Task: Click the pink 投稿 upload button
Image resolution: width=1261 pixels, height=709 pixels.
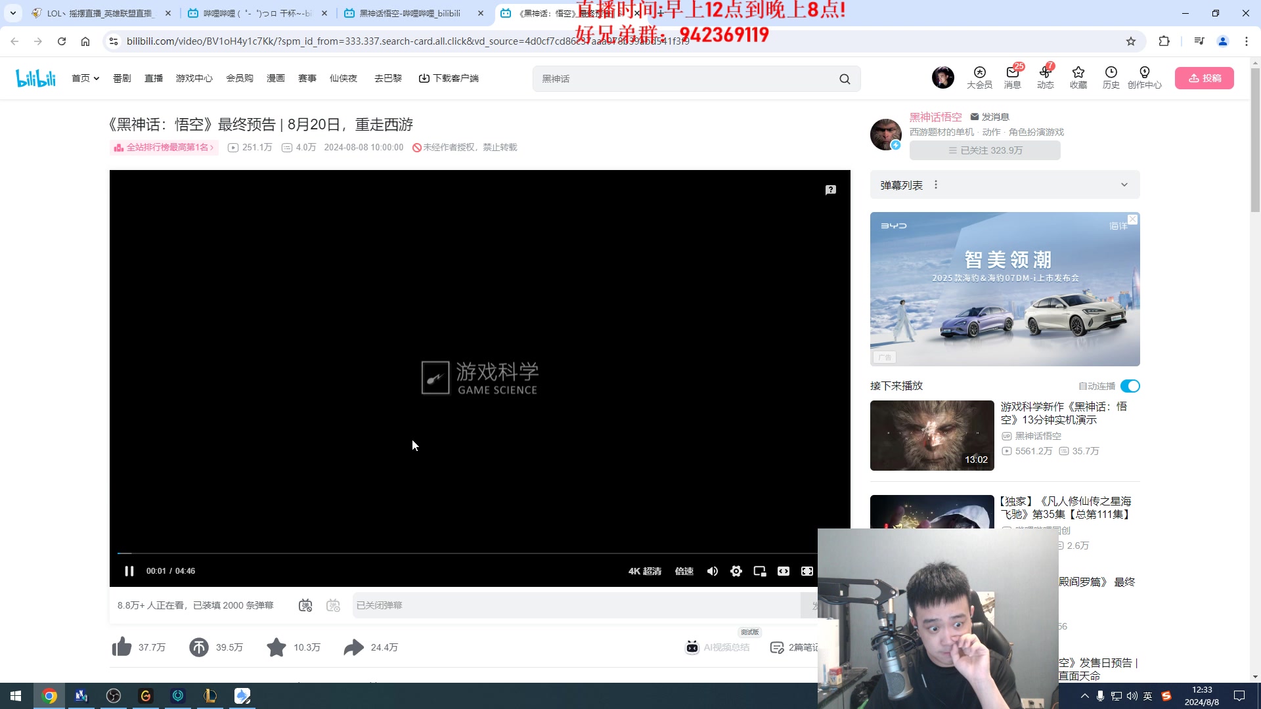Action: click(1204, 77)
